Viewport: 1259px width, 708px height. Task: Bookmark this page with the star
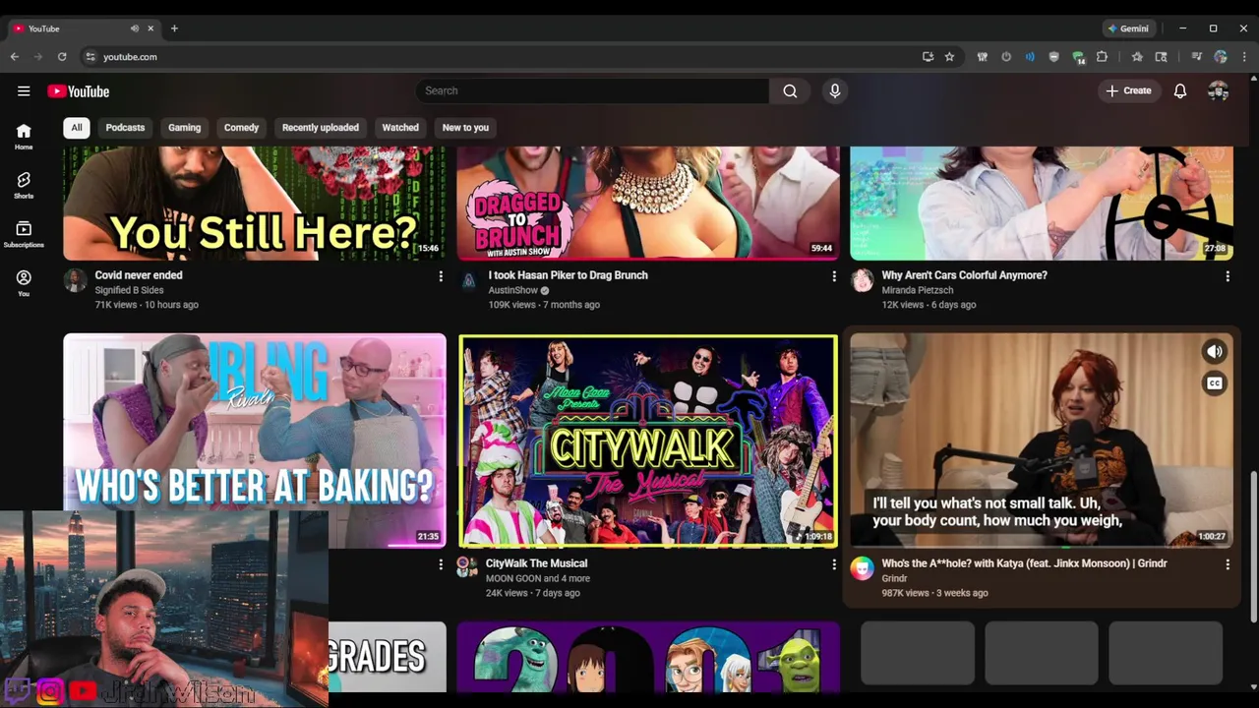(949, 57)
